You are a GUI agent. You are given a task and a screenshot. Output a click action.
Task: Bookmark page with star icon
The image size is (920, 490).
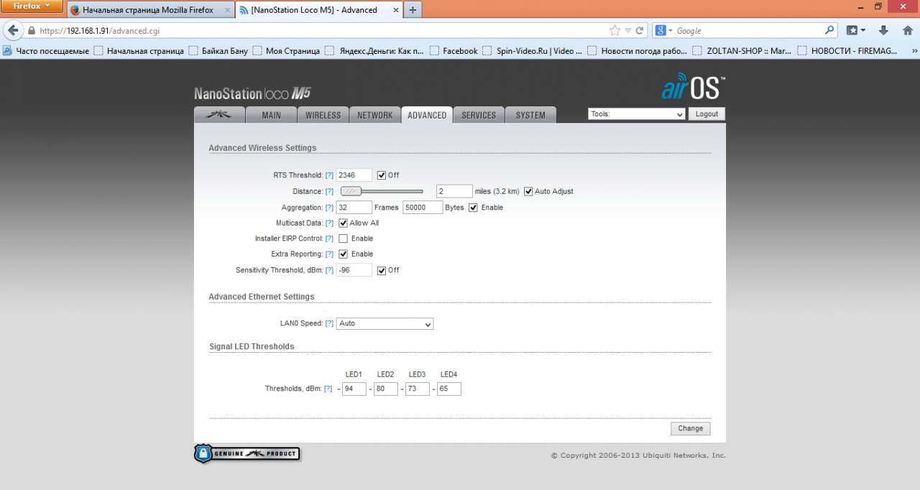[x=615, y=30]
